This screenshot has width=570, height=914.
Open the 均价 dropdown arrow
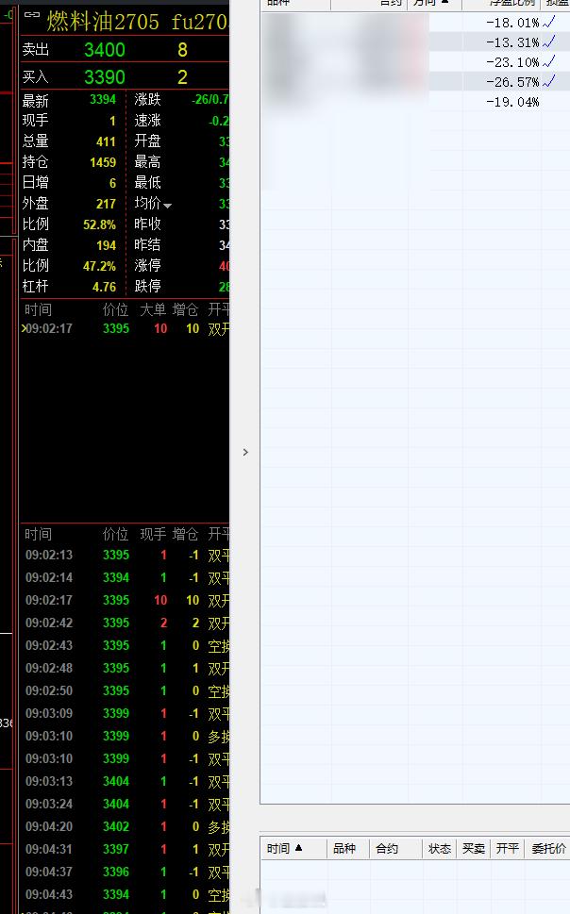167,206
